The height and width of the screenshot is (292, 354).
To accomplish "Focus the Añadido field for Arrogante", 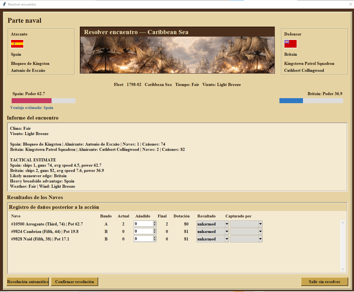I will (x=143, y=224).
